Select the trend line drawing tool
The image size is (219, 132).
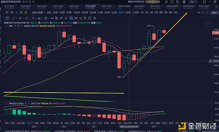[x=14, y=18]
